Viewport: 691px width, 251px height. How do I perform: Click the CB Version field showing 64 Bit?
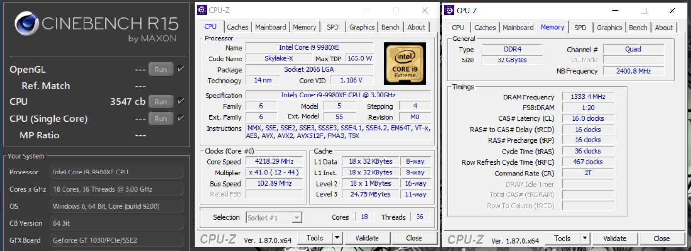pos(117,223)
